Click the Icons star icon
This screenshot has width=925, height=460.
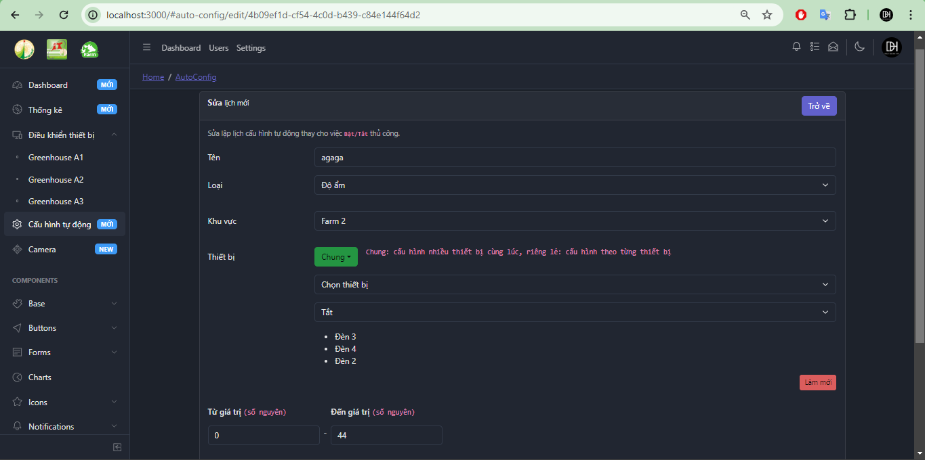(18, 402)
